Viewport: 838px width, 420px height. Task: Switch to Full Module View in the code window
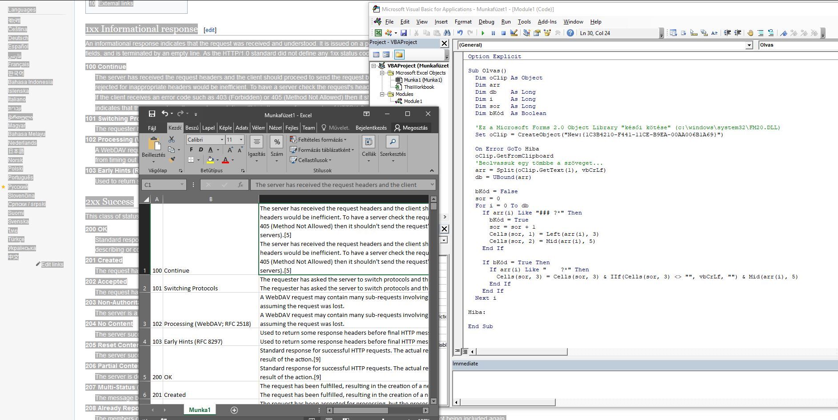(x=465, y=351)
